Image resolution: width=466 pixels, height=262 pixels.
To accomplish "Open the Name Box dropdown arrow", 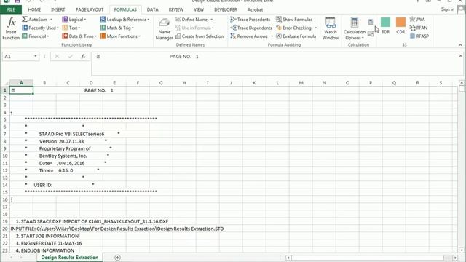I will pyautogui.click(x=36, y=57).
